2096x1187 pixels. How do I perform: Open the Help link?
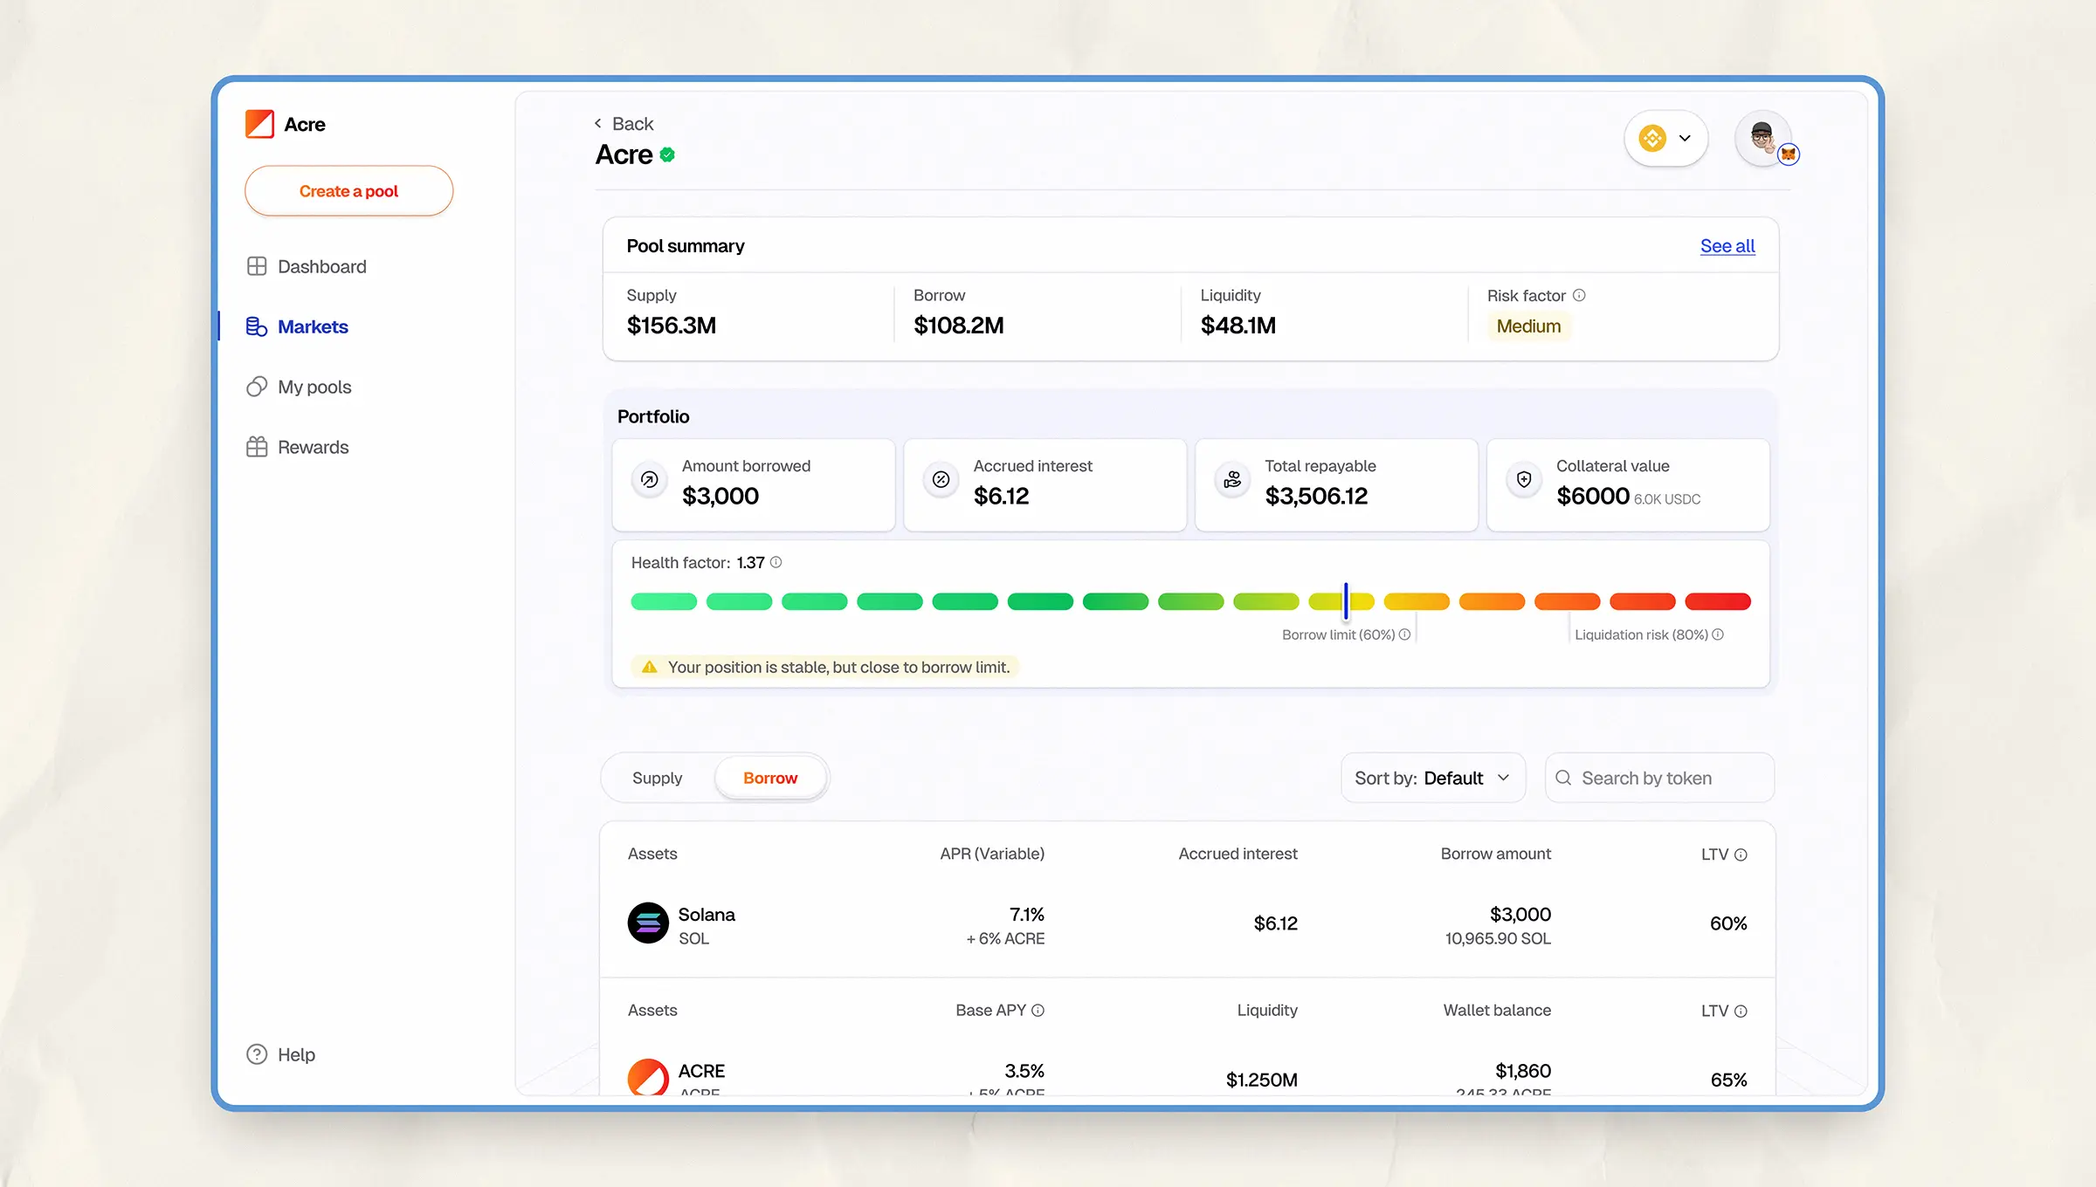click(x=281, y=1054)
